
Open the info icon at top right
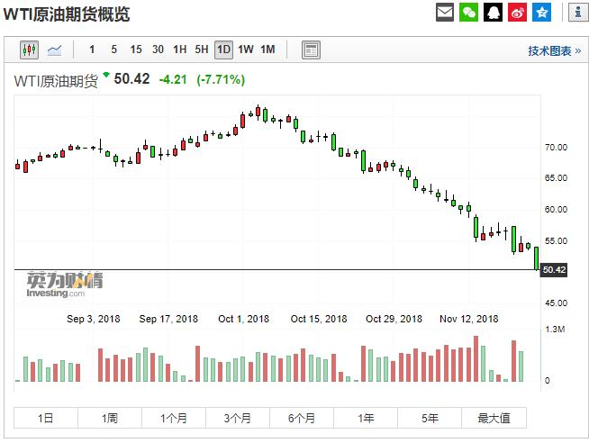(576, 13)
